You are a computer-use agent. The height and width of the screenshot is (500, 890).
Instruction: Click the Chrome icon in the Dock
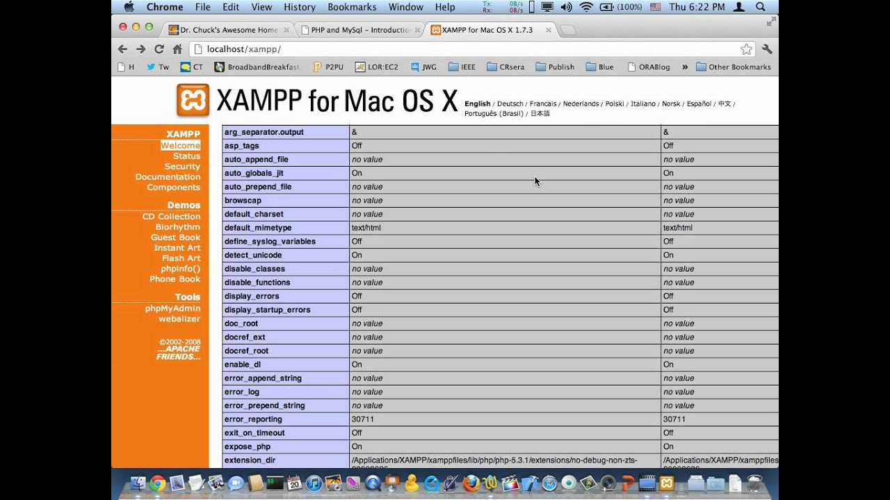tap(158, 483)
